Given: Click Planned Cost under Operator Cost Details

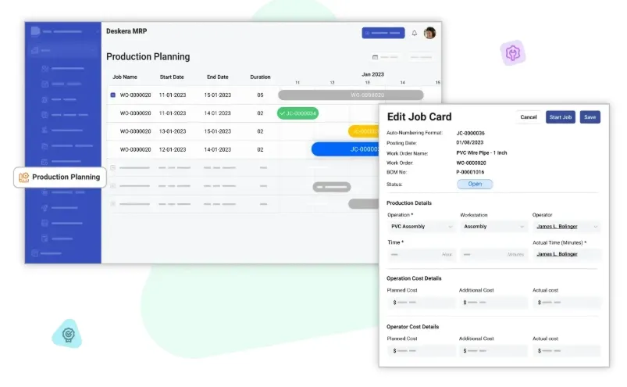Looking at the screenshot, I should (422, 351).
